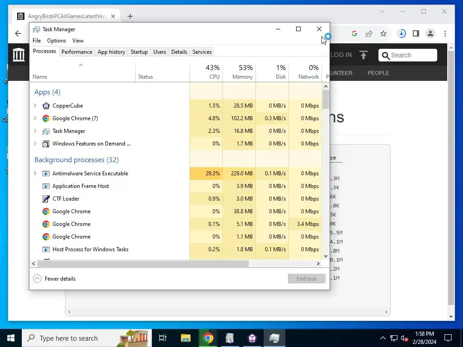
Task: Click Chrome icon in 1.1 MB row
Action: [46, 237]
